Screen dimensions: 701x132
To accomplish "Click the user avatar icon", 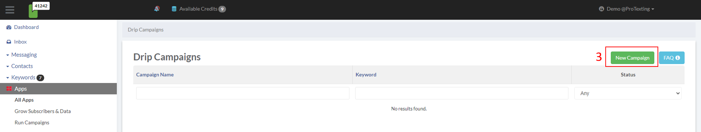I will tap(601, 9).
